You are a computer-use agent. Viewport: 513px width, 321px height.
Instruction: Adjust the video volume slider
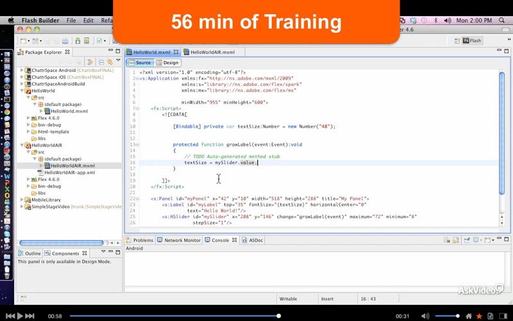coord(447,316)
